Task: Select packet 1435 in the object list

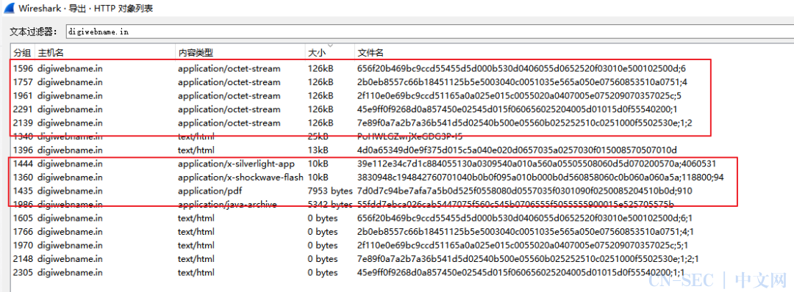Action: click(22, 191)
